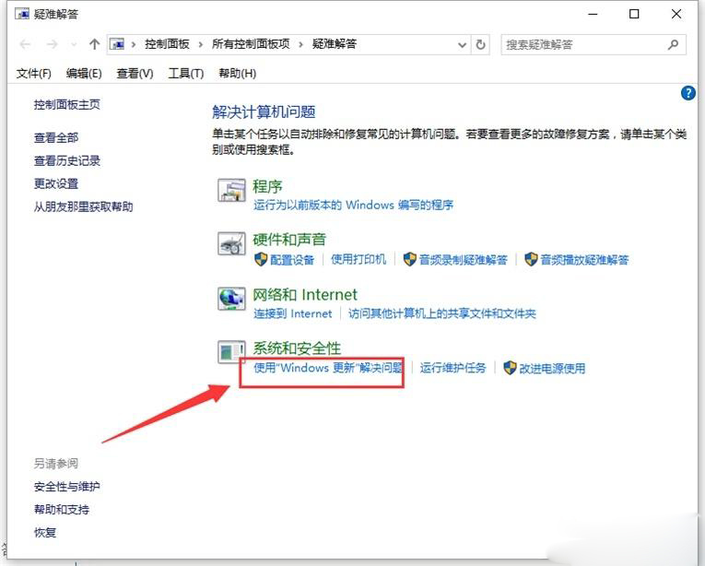Click the Forward navigation arrow
Viewport: 705px width, 566px height.
53,44
